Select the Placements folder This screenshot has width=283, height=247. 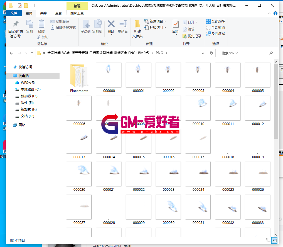(79, 78)
